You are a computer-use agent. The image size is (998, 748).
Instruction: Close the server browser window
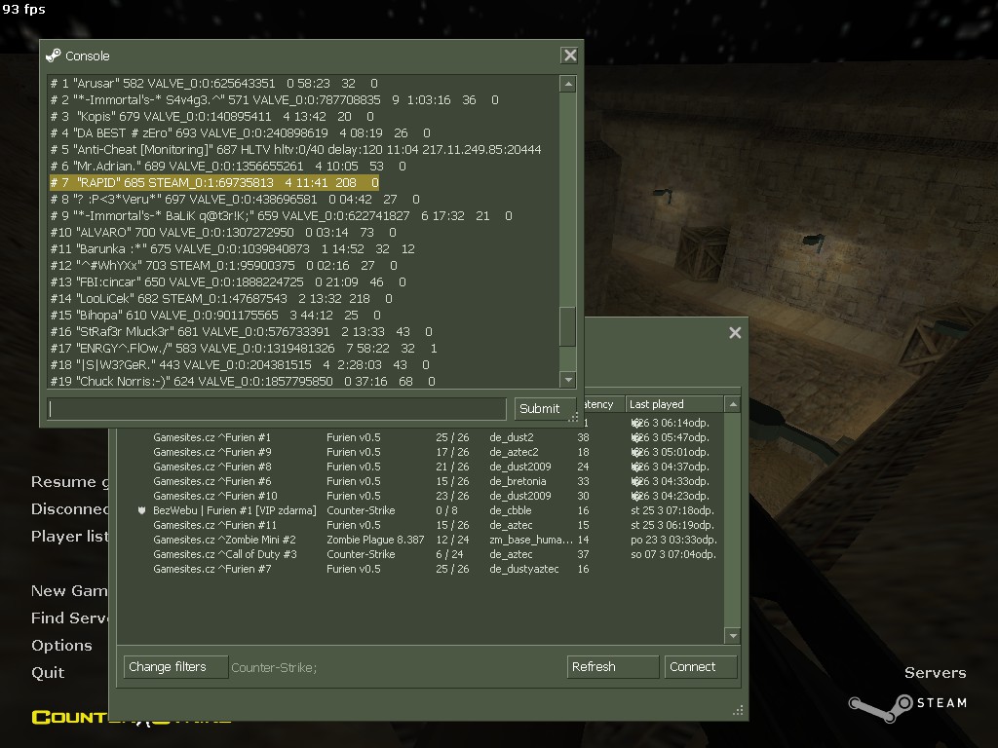pyautogui.click(x=735, y=333)
